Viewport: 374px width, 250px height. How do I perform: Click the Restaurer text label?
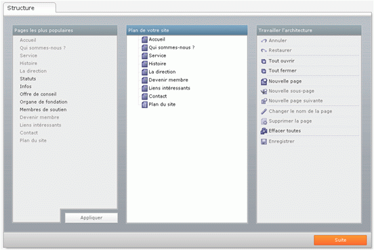(280, 50)
